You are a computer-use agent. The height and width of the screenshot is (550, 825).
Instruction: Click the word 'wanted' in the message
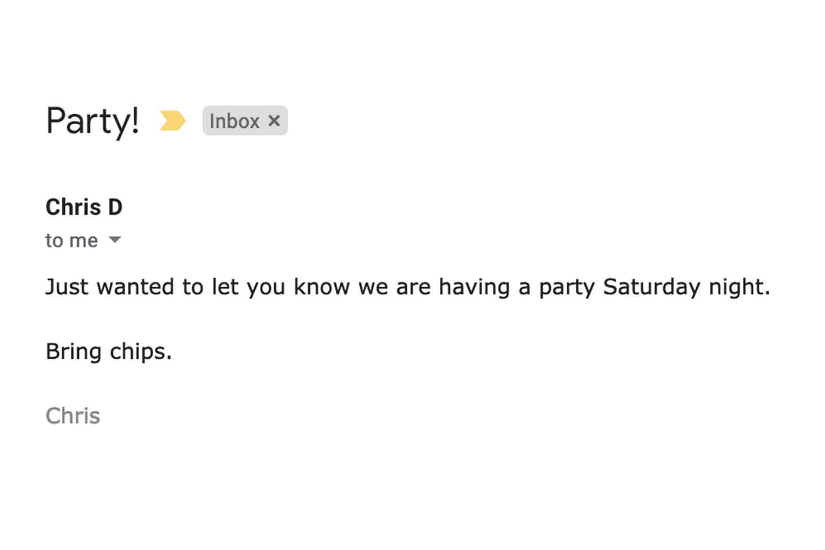click(135, 287)
